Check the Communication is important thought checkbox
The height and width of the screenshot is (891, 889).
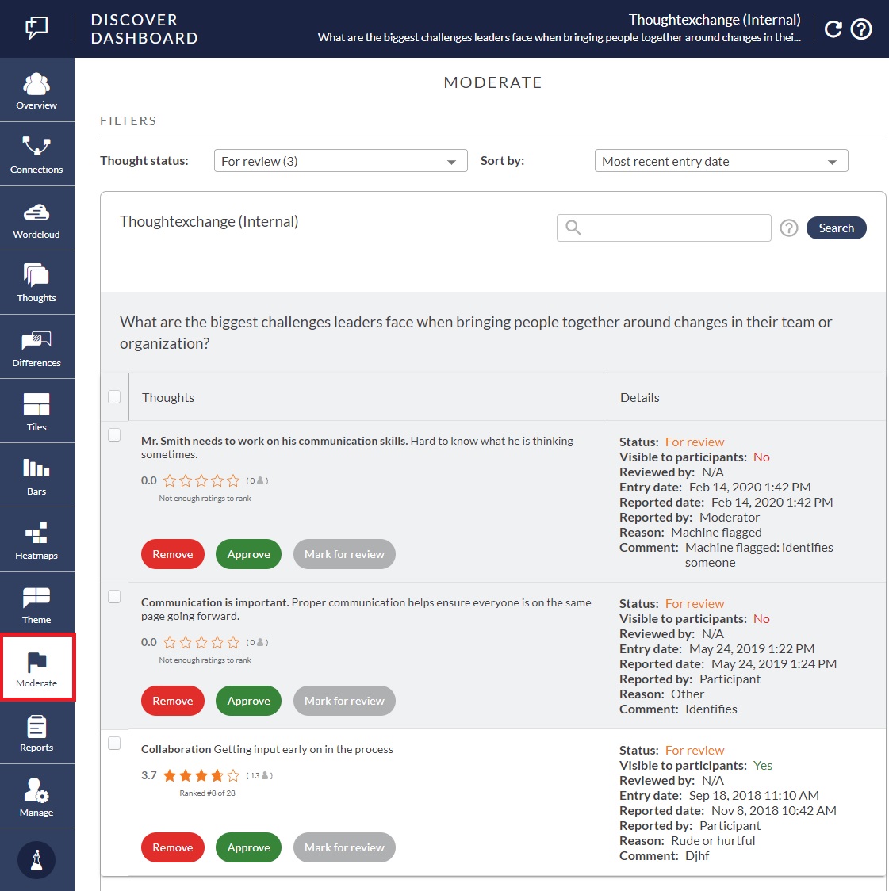[x=114, y=596]
